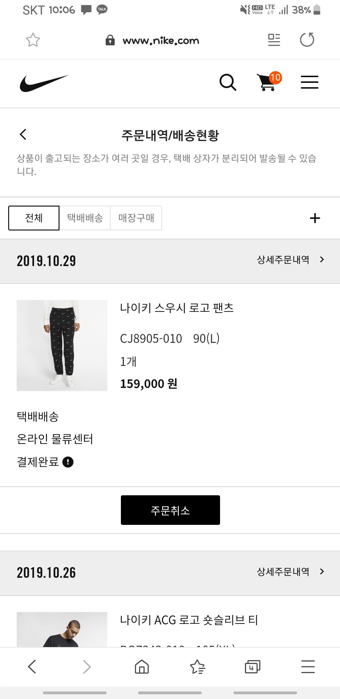Tap the browser home icon

142,667
